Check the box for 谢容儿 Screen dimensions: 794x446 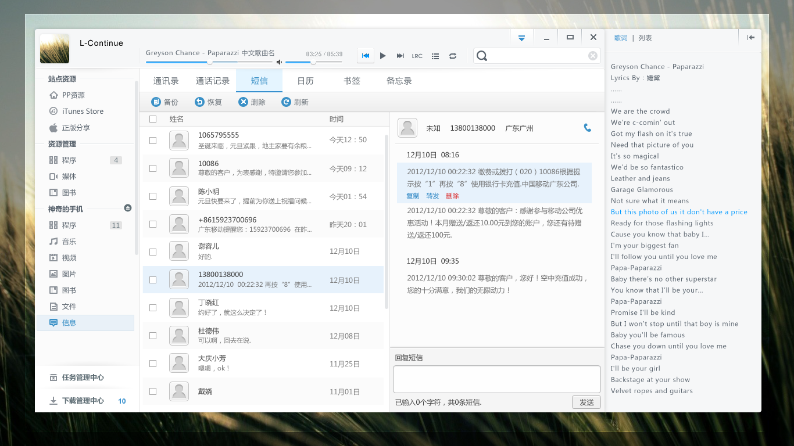[153, 252]
